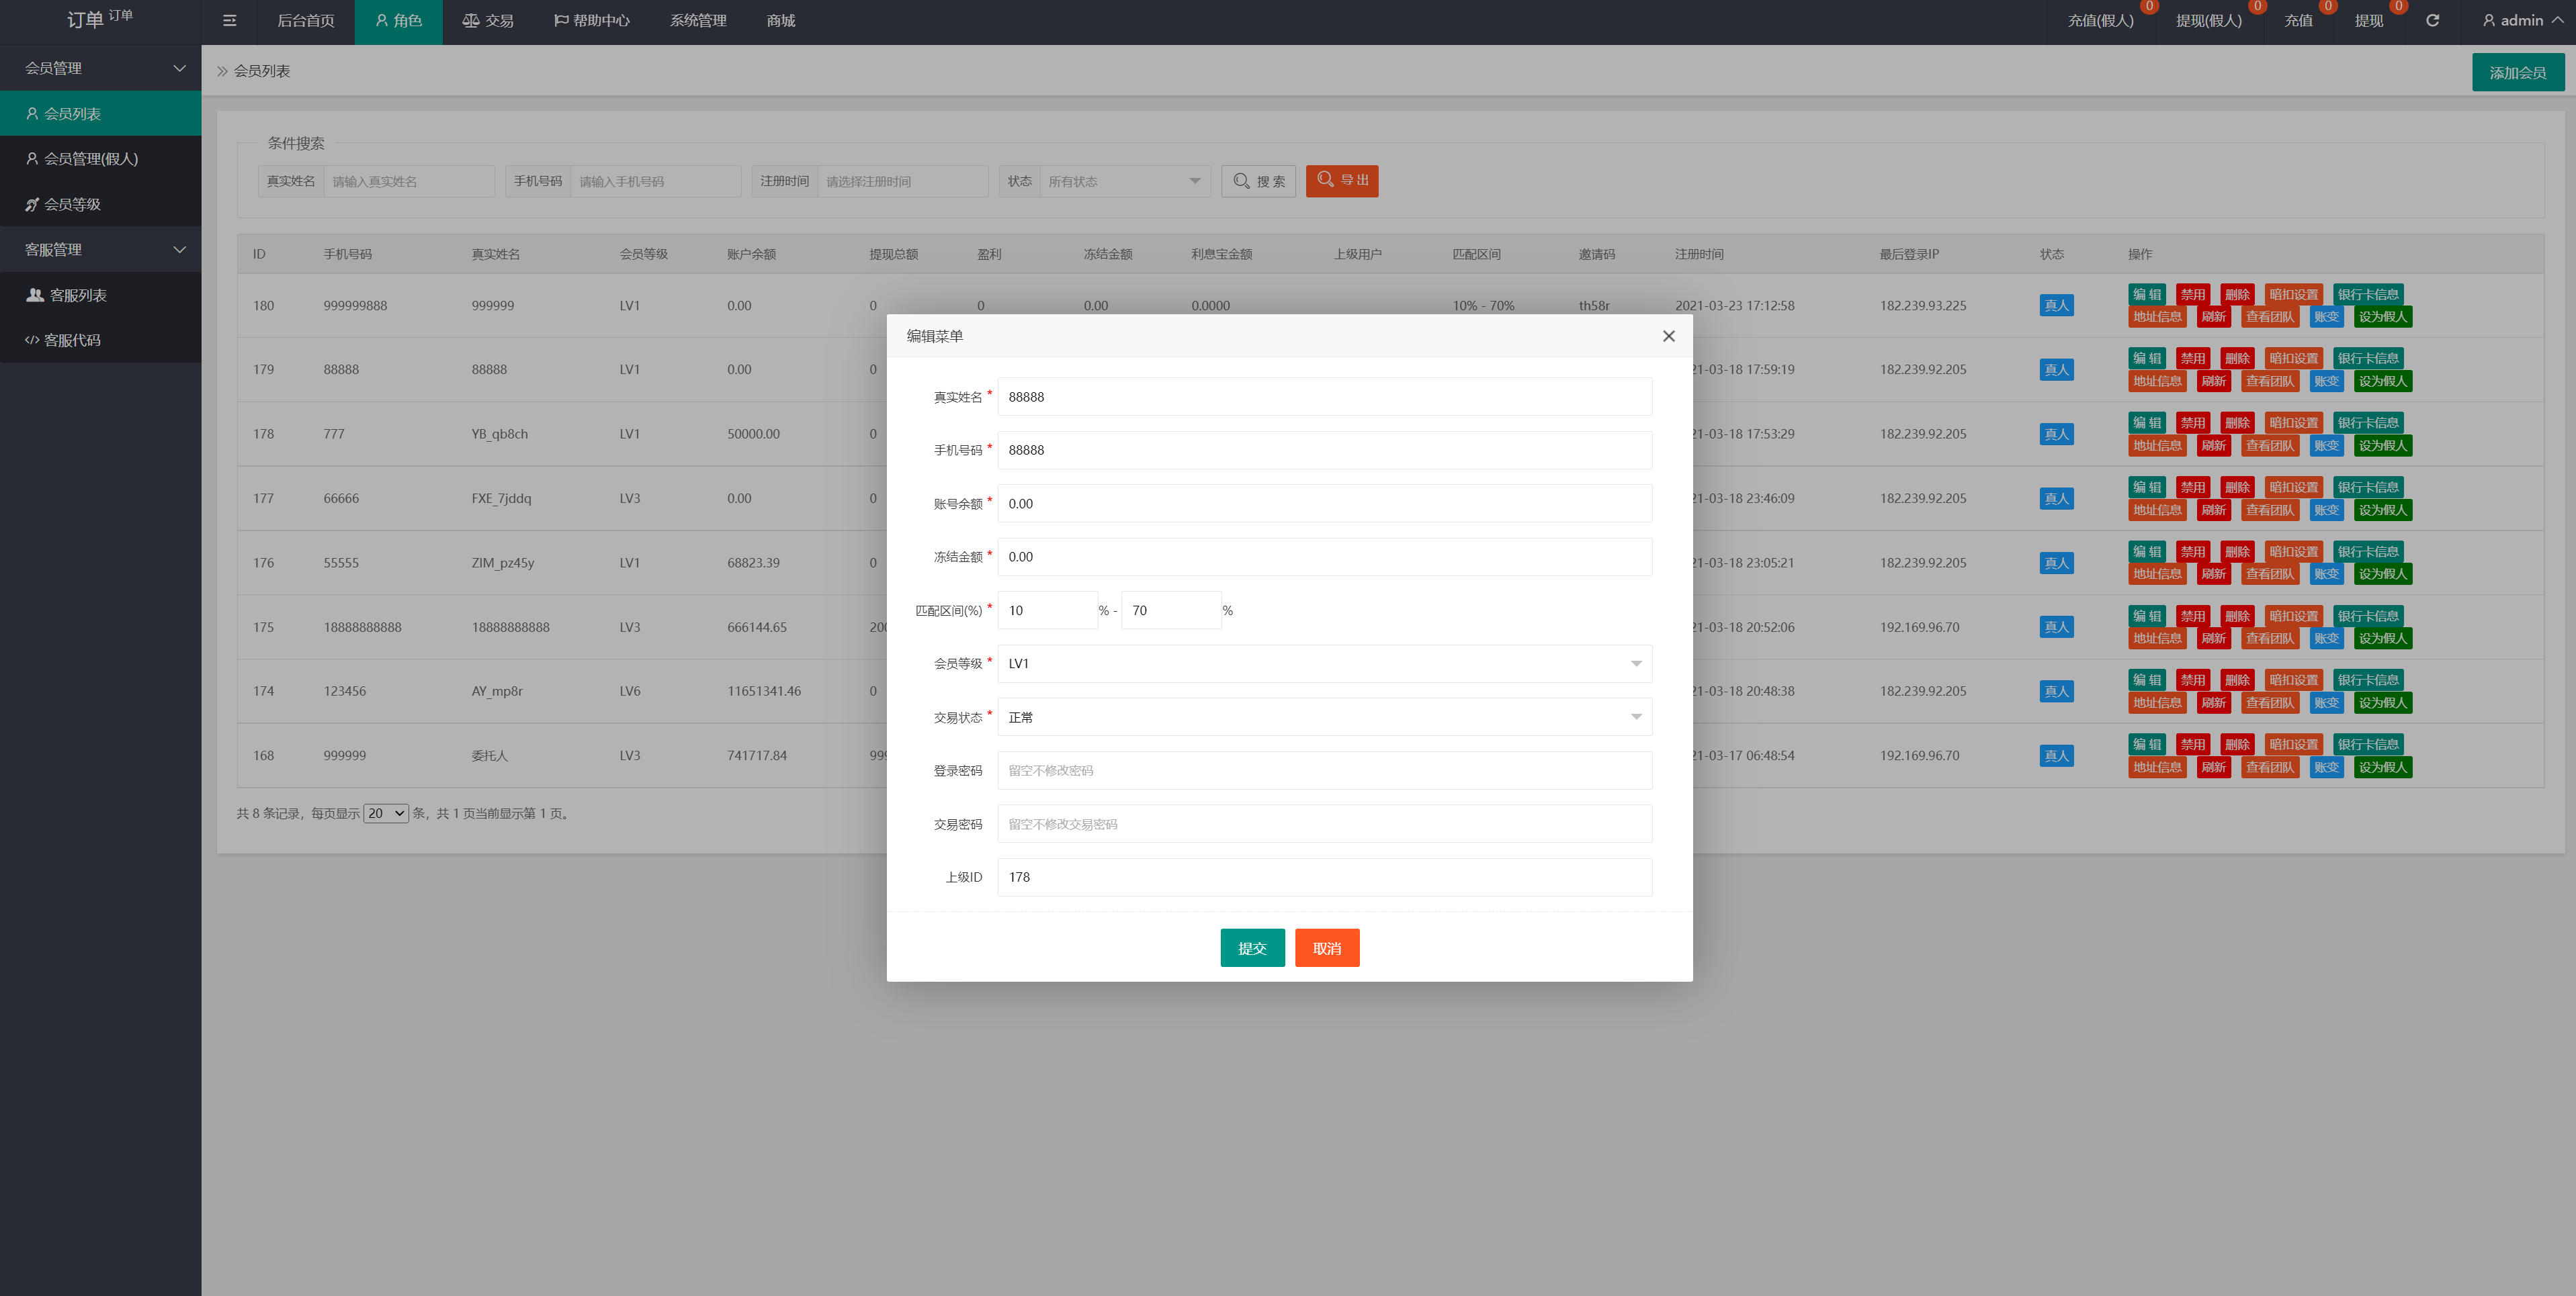Open 会员列表 in sidebar

100,113
